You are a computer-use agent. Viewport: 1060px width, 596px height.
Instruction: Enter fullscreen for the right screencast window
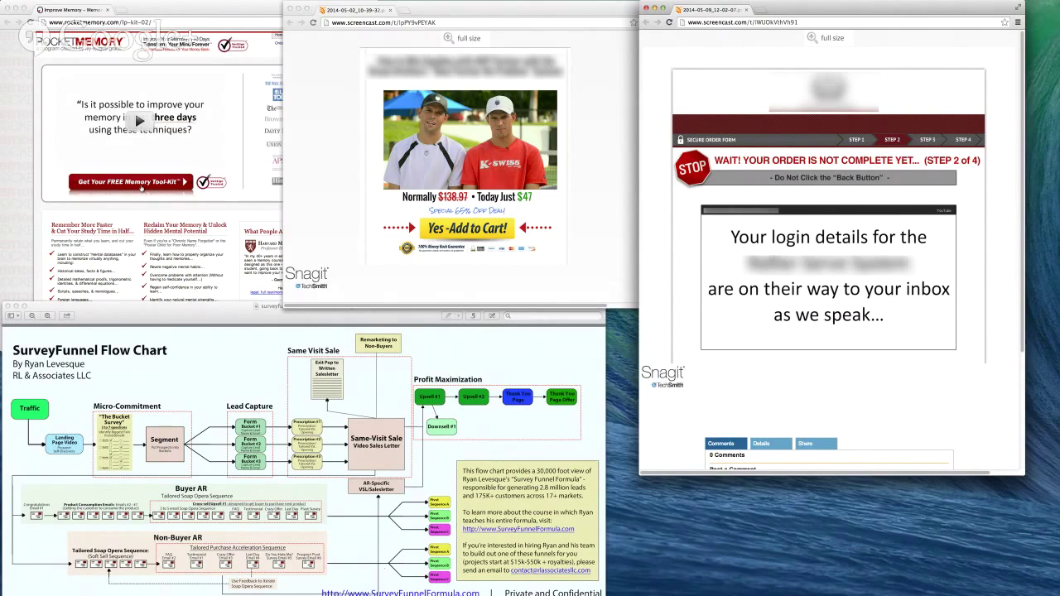(x=1018, y=7)
